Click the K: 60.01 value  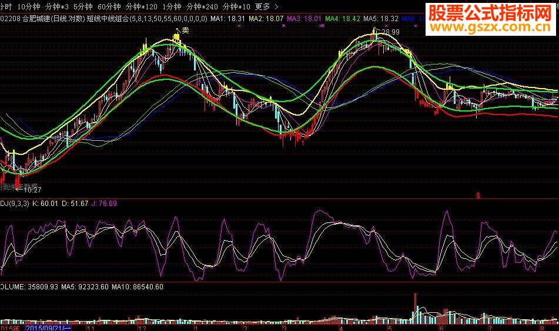[45, 204]
